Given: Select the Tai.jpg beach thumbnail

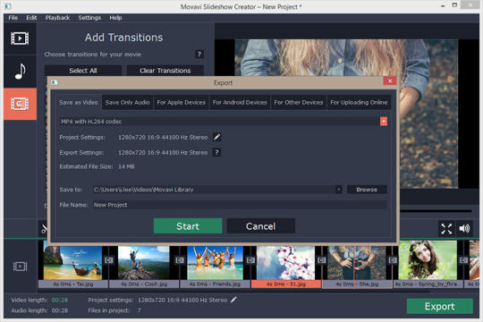Looking at the screenshot, I should [72, 263].
